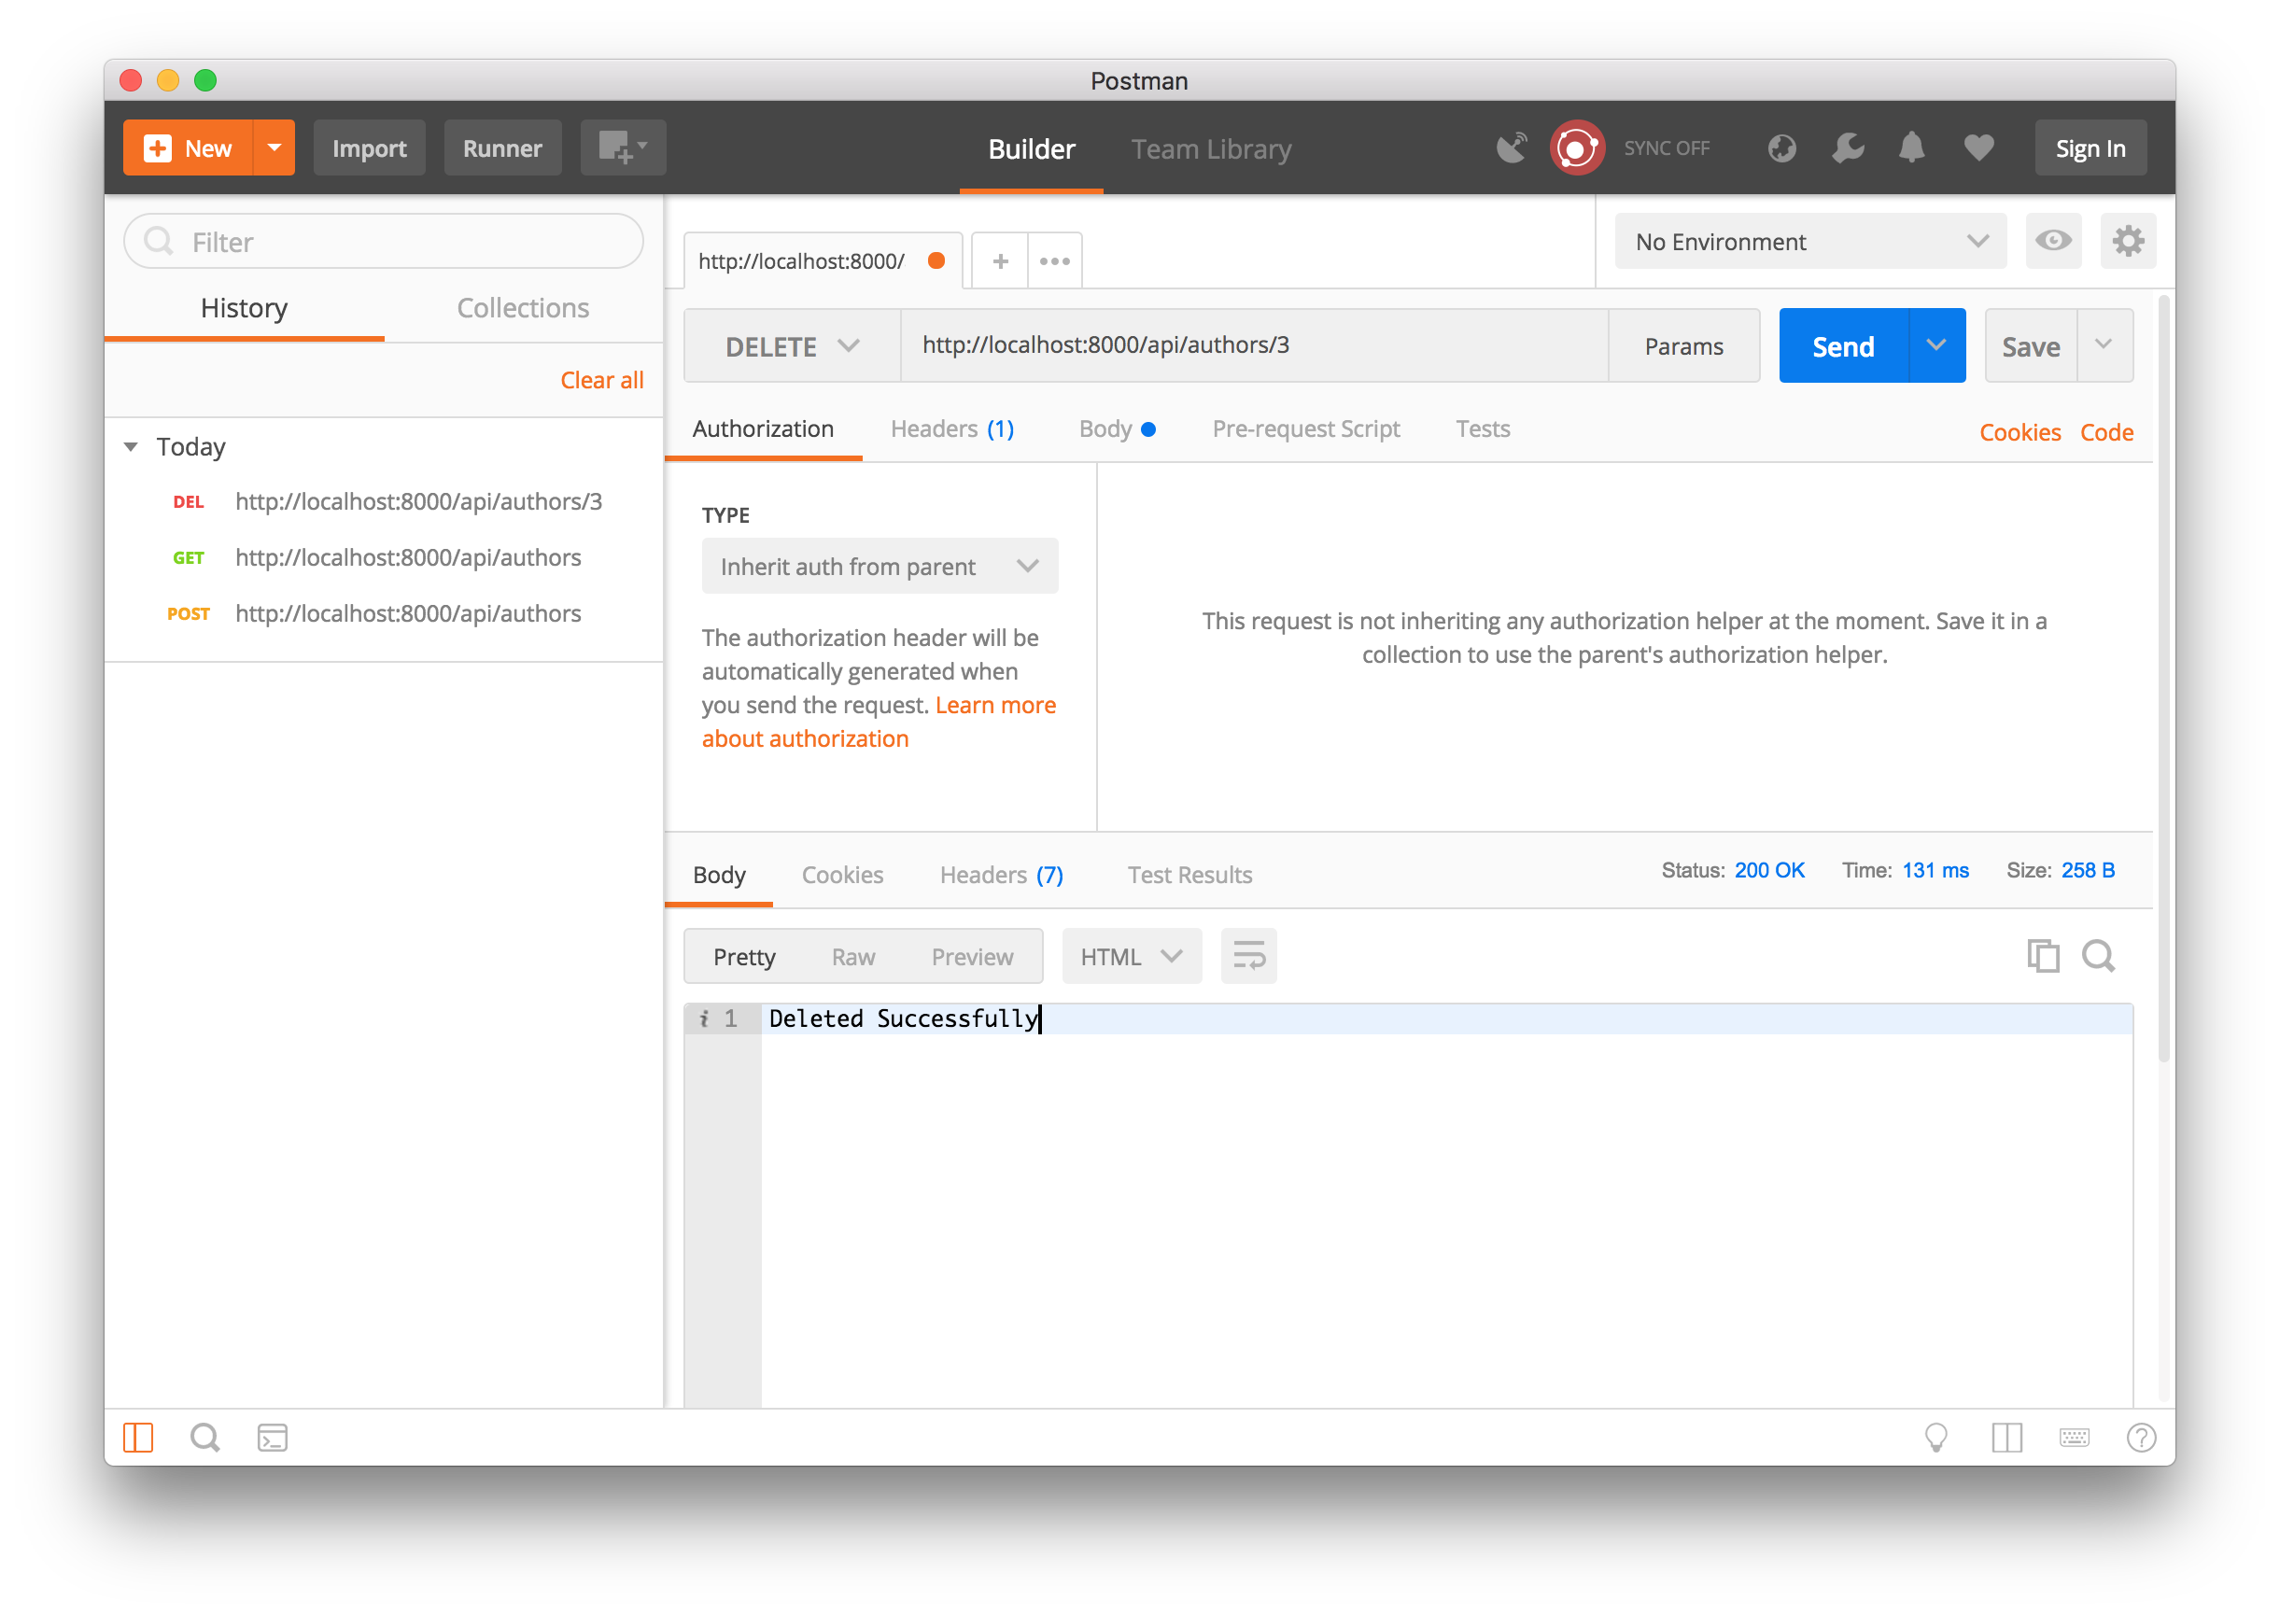Click the sync status icon
Screen dimensions: 2280x1615
click(1576, 148)
